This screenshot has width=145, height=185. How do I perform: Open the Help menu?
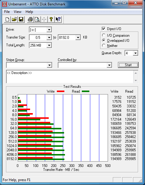(29, 12)
